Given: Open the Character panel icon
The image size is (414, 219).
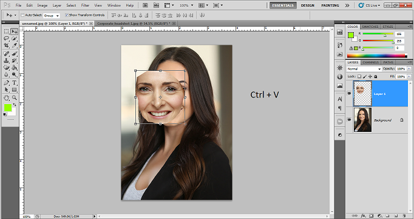Looking at the screenshot, I should (x=340, y=99).
